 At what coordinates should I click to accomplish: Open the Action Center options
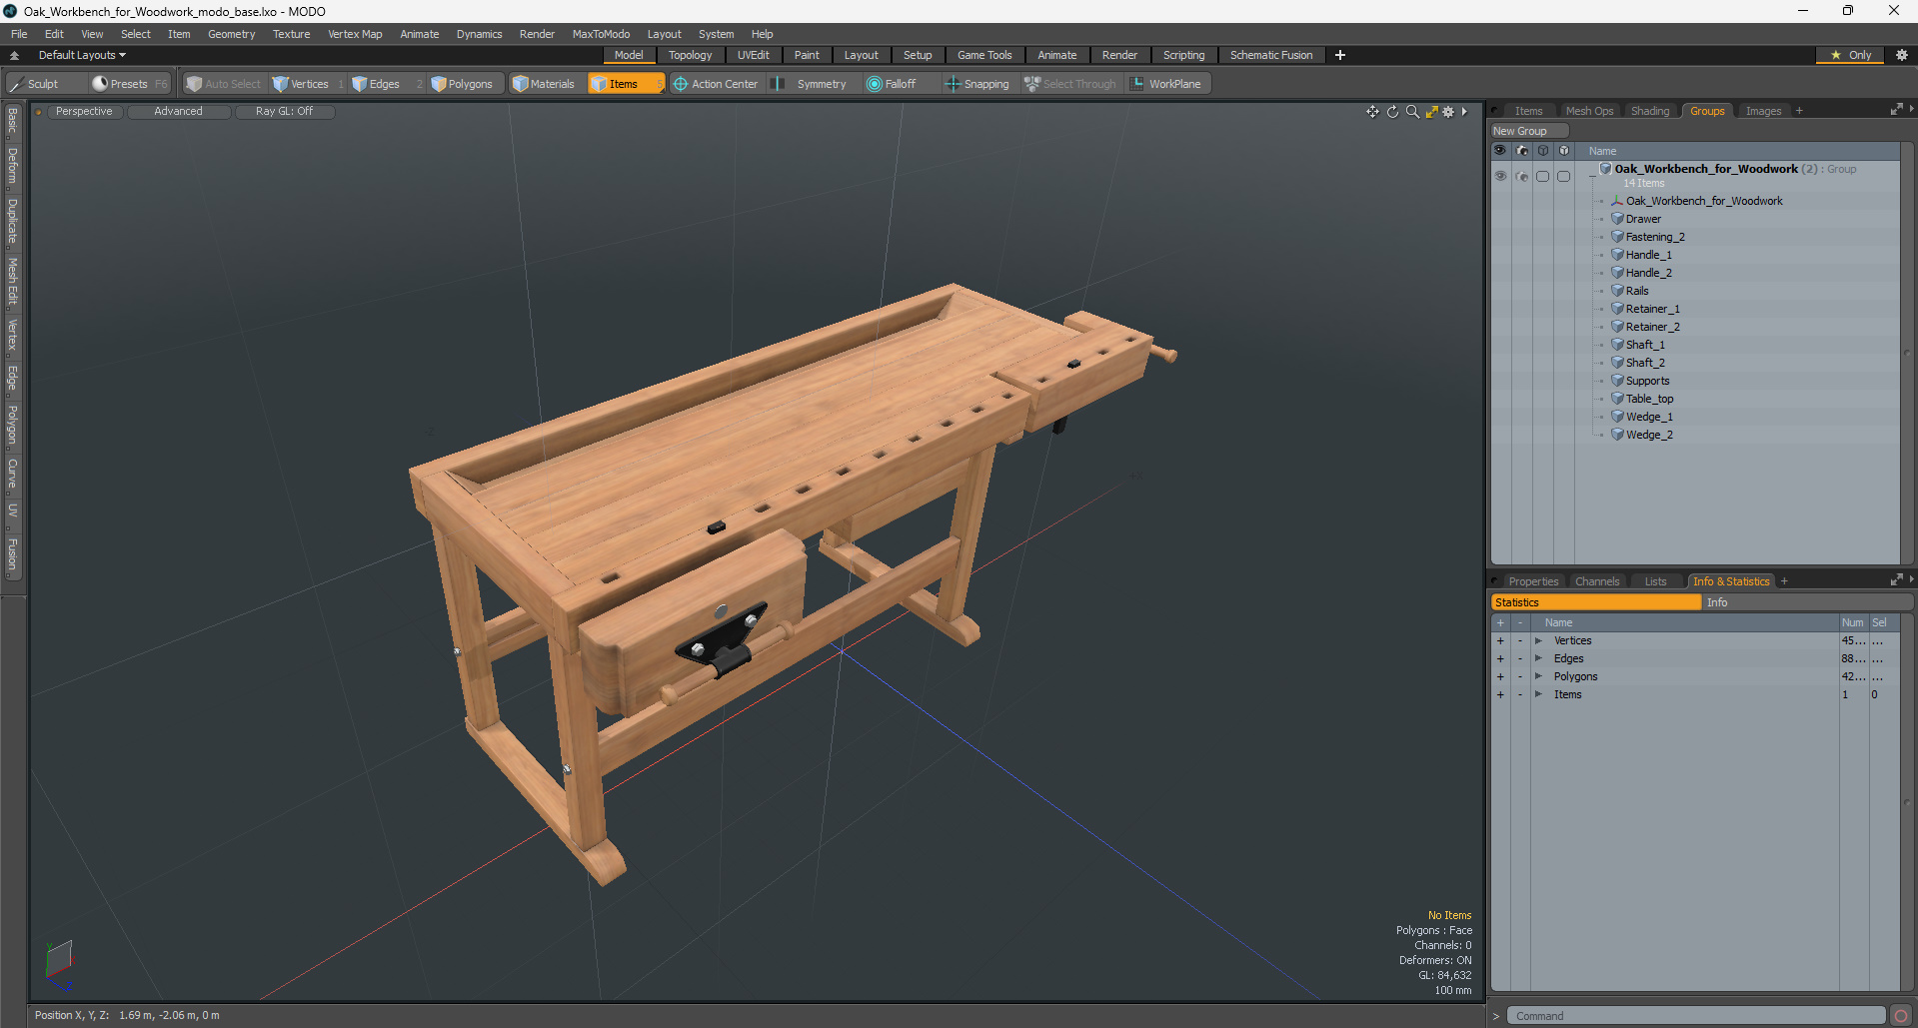pos(716,84)
